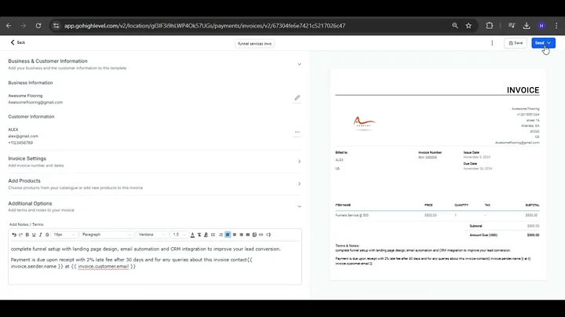The height and width of the screenshot is (317, 565).
Task: Collapse the Additional Options section
Action: coord(299,206)
